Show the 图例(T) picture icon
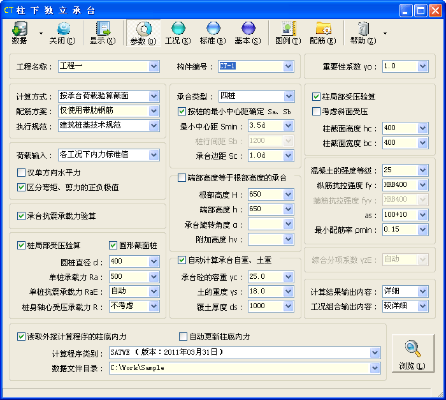This screenshot has height=400, width=446. [288, 33]
